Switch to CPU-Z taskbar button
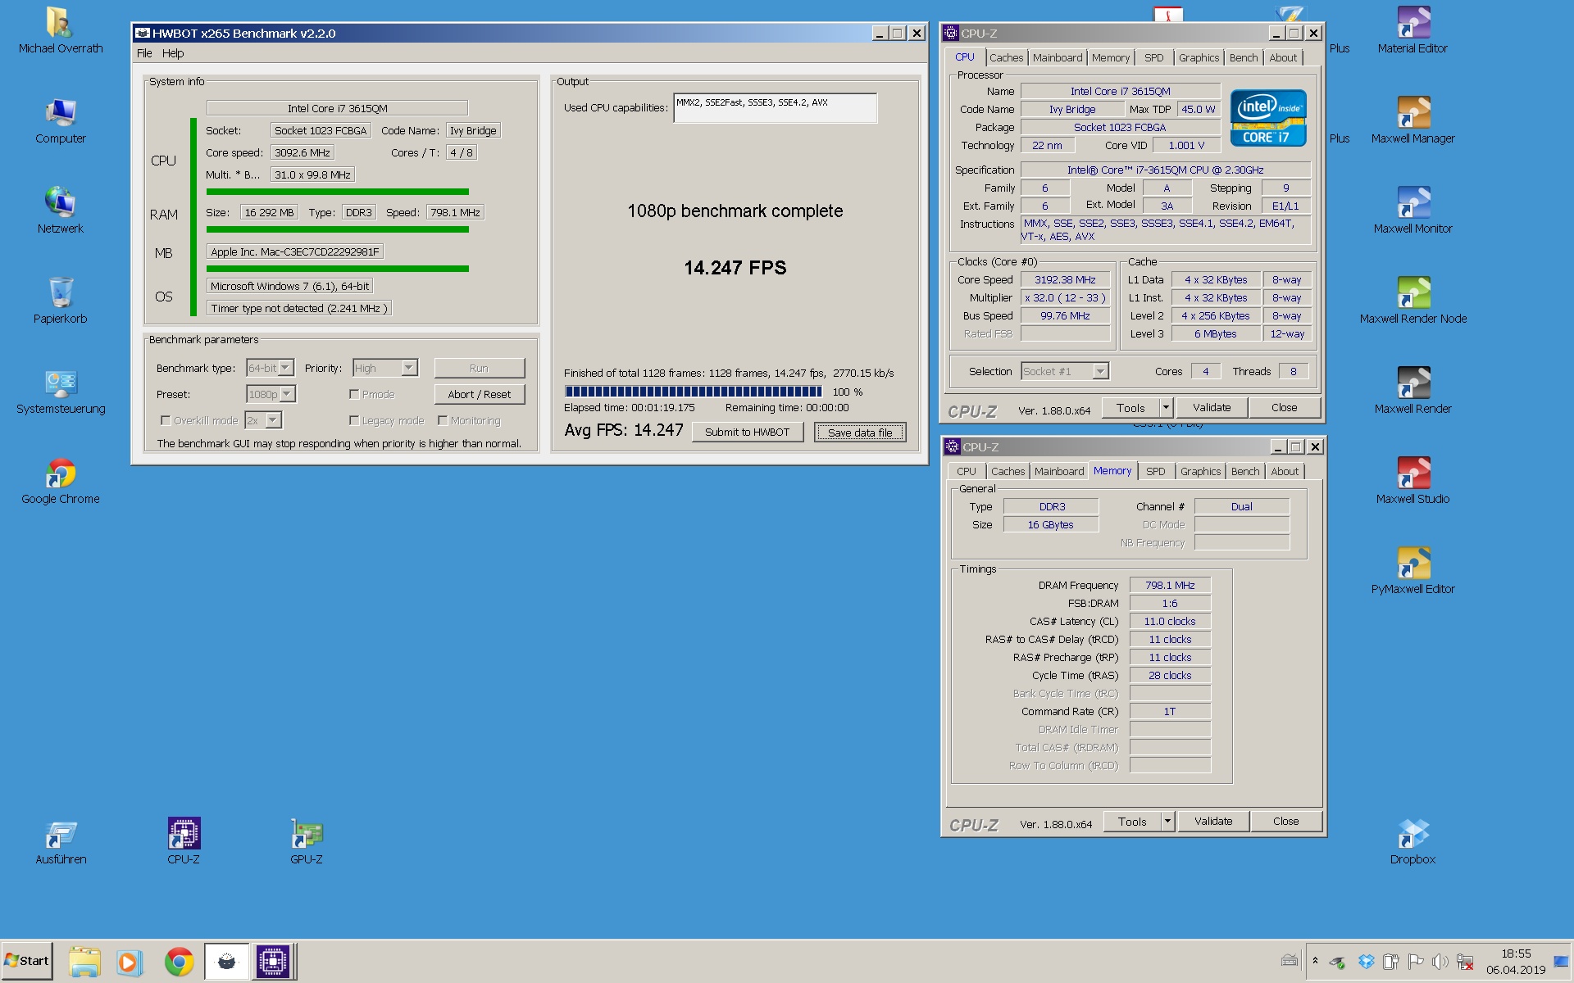This screenshot has width=1574, height=983. pos(273,962)
